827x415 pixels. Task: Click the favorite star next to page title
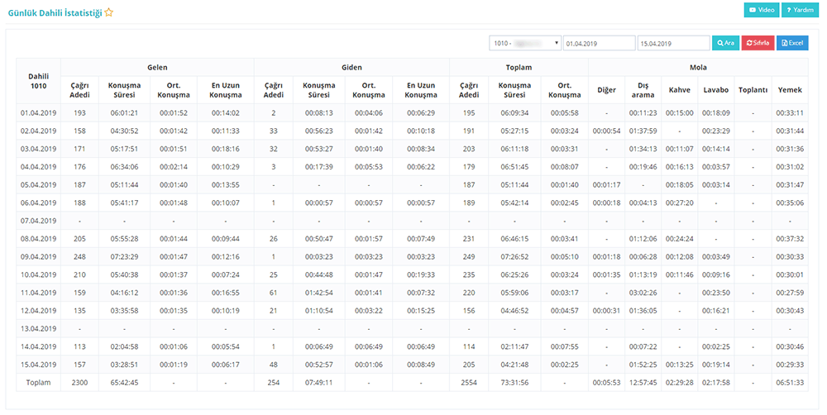(109, 13)
